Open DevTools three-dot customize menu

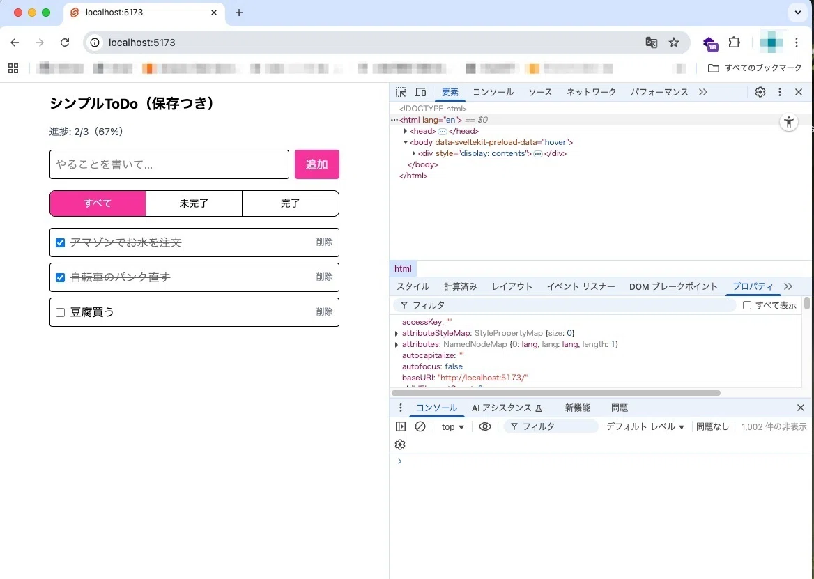(x=779, y=93)
